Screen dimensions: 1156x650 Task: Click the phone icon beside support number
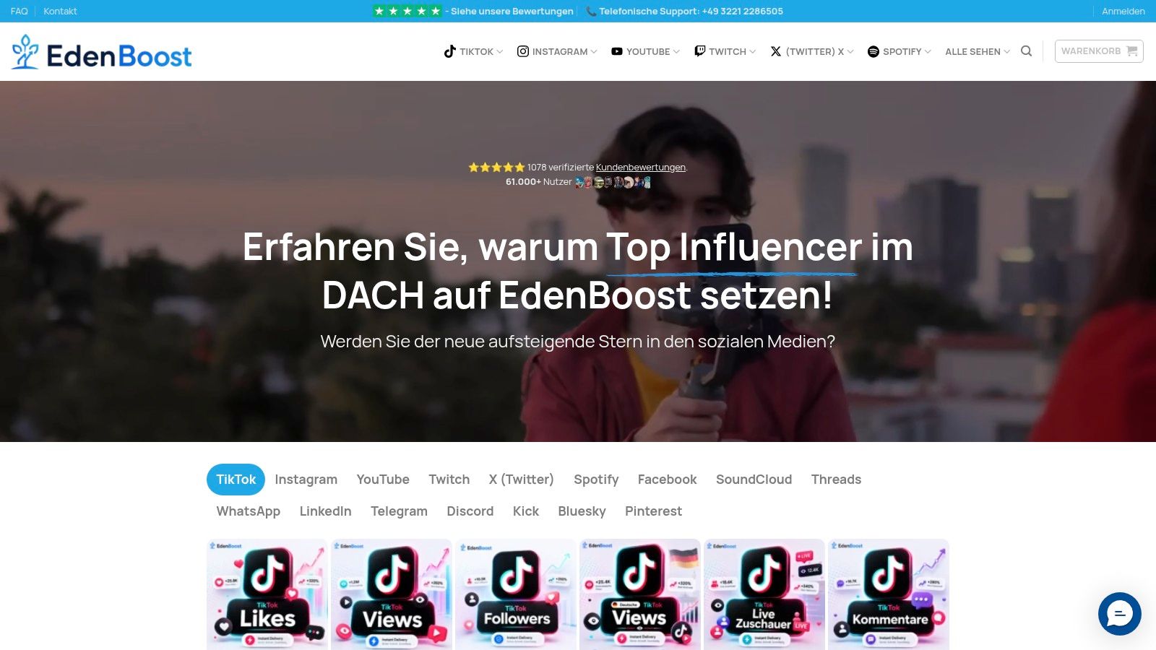coord(591,11)
